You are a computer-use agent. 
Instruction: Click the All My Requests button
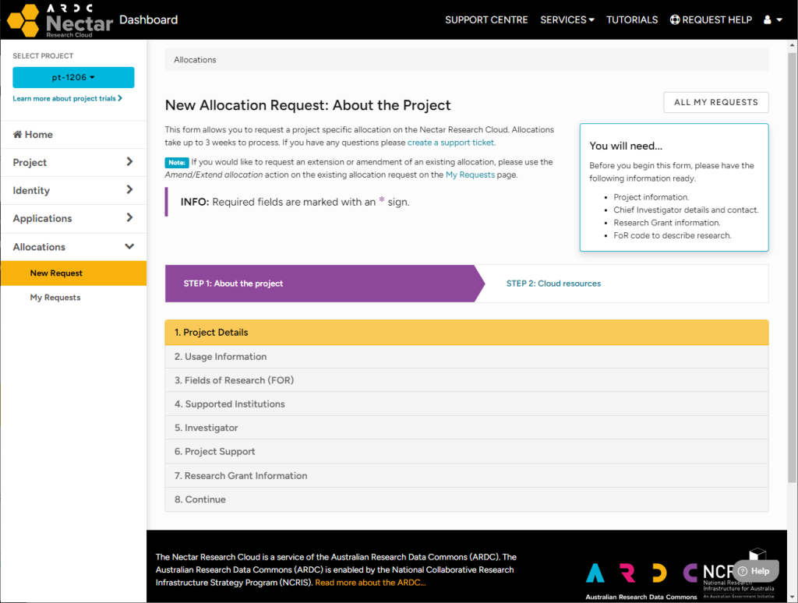click(x=715, y=102)
